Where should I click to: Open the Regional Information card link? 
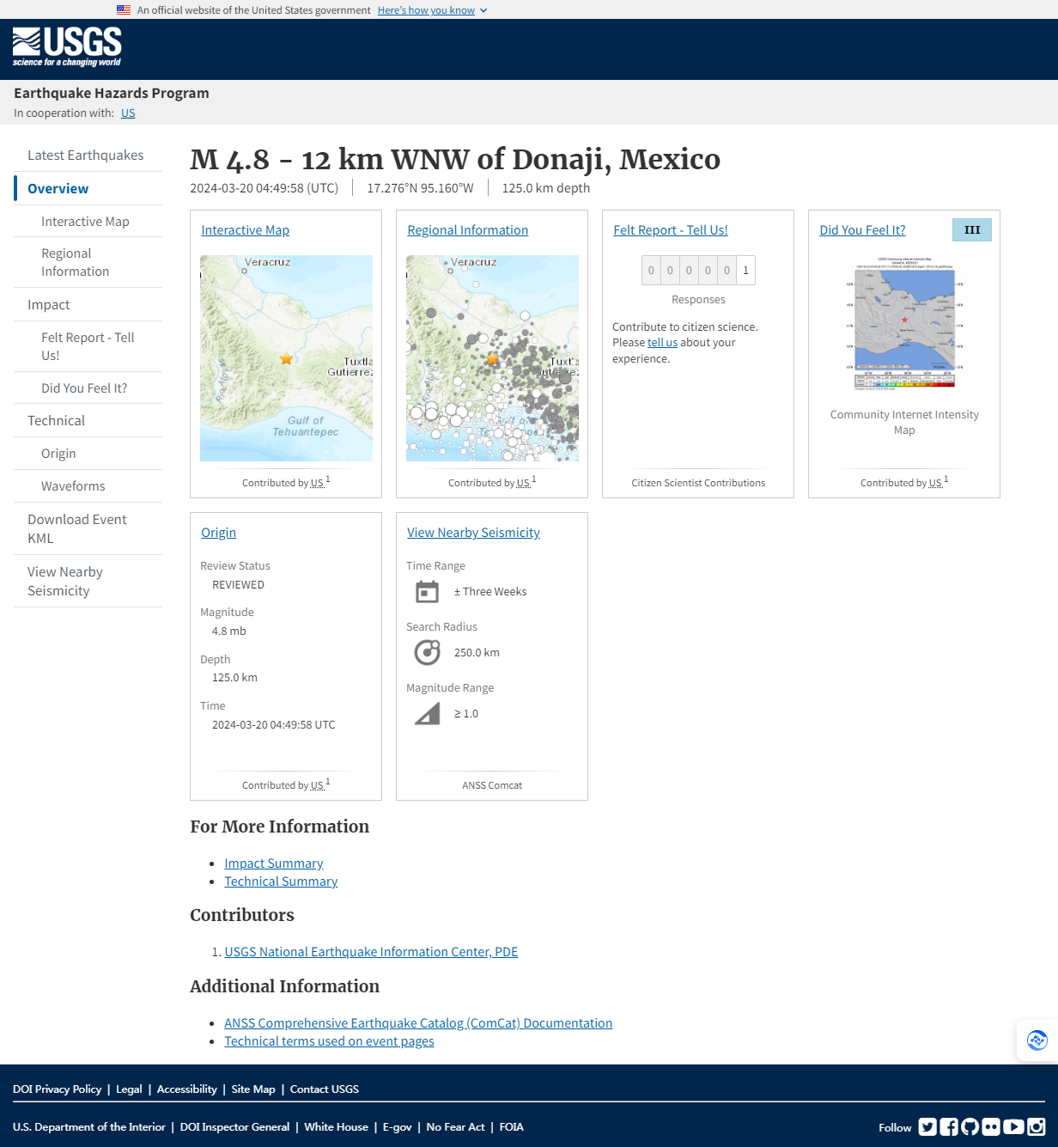[468, 230]
